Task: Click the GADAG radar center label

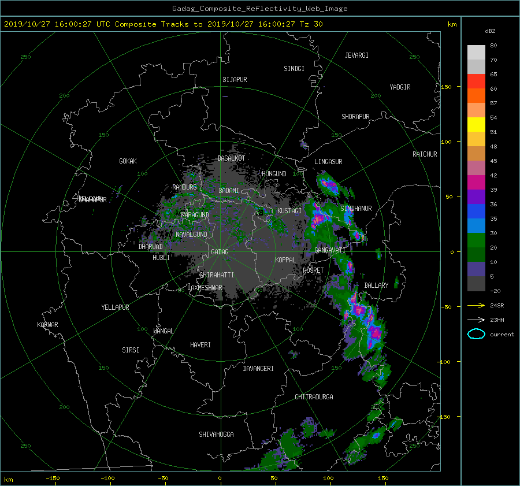Action: [220, 252]
